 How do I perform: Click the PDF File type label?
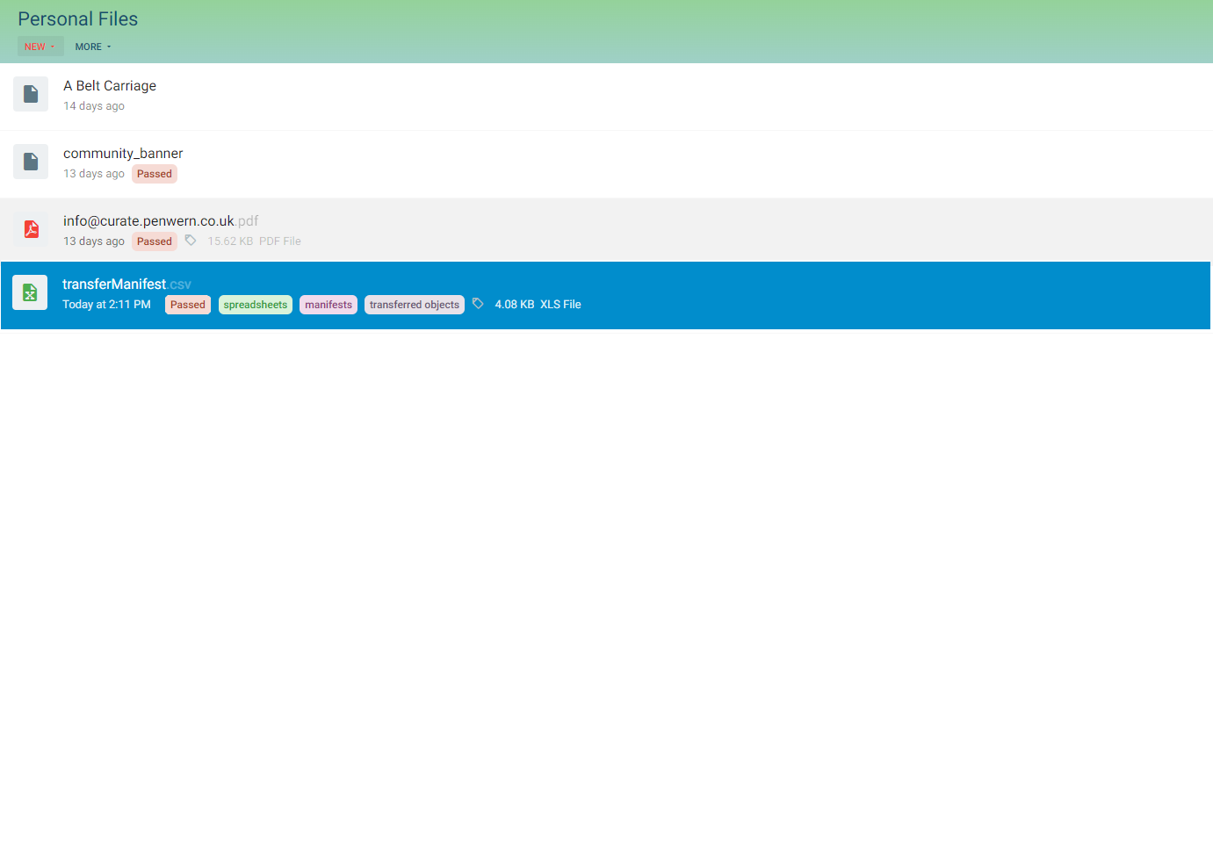pos(280,241)
